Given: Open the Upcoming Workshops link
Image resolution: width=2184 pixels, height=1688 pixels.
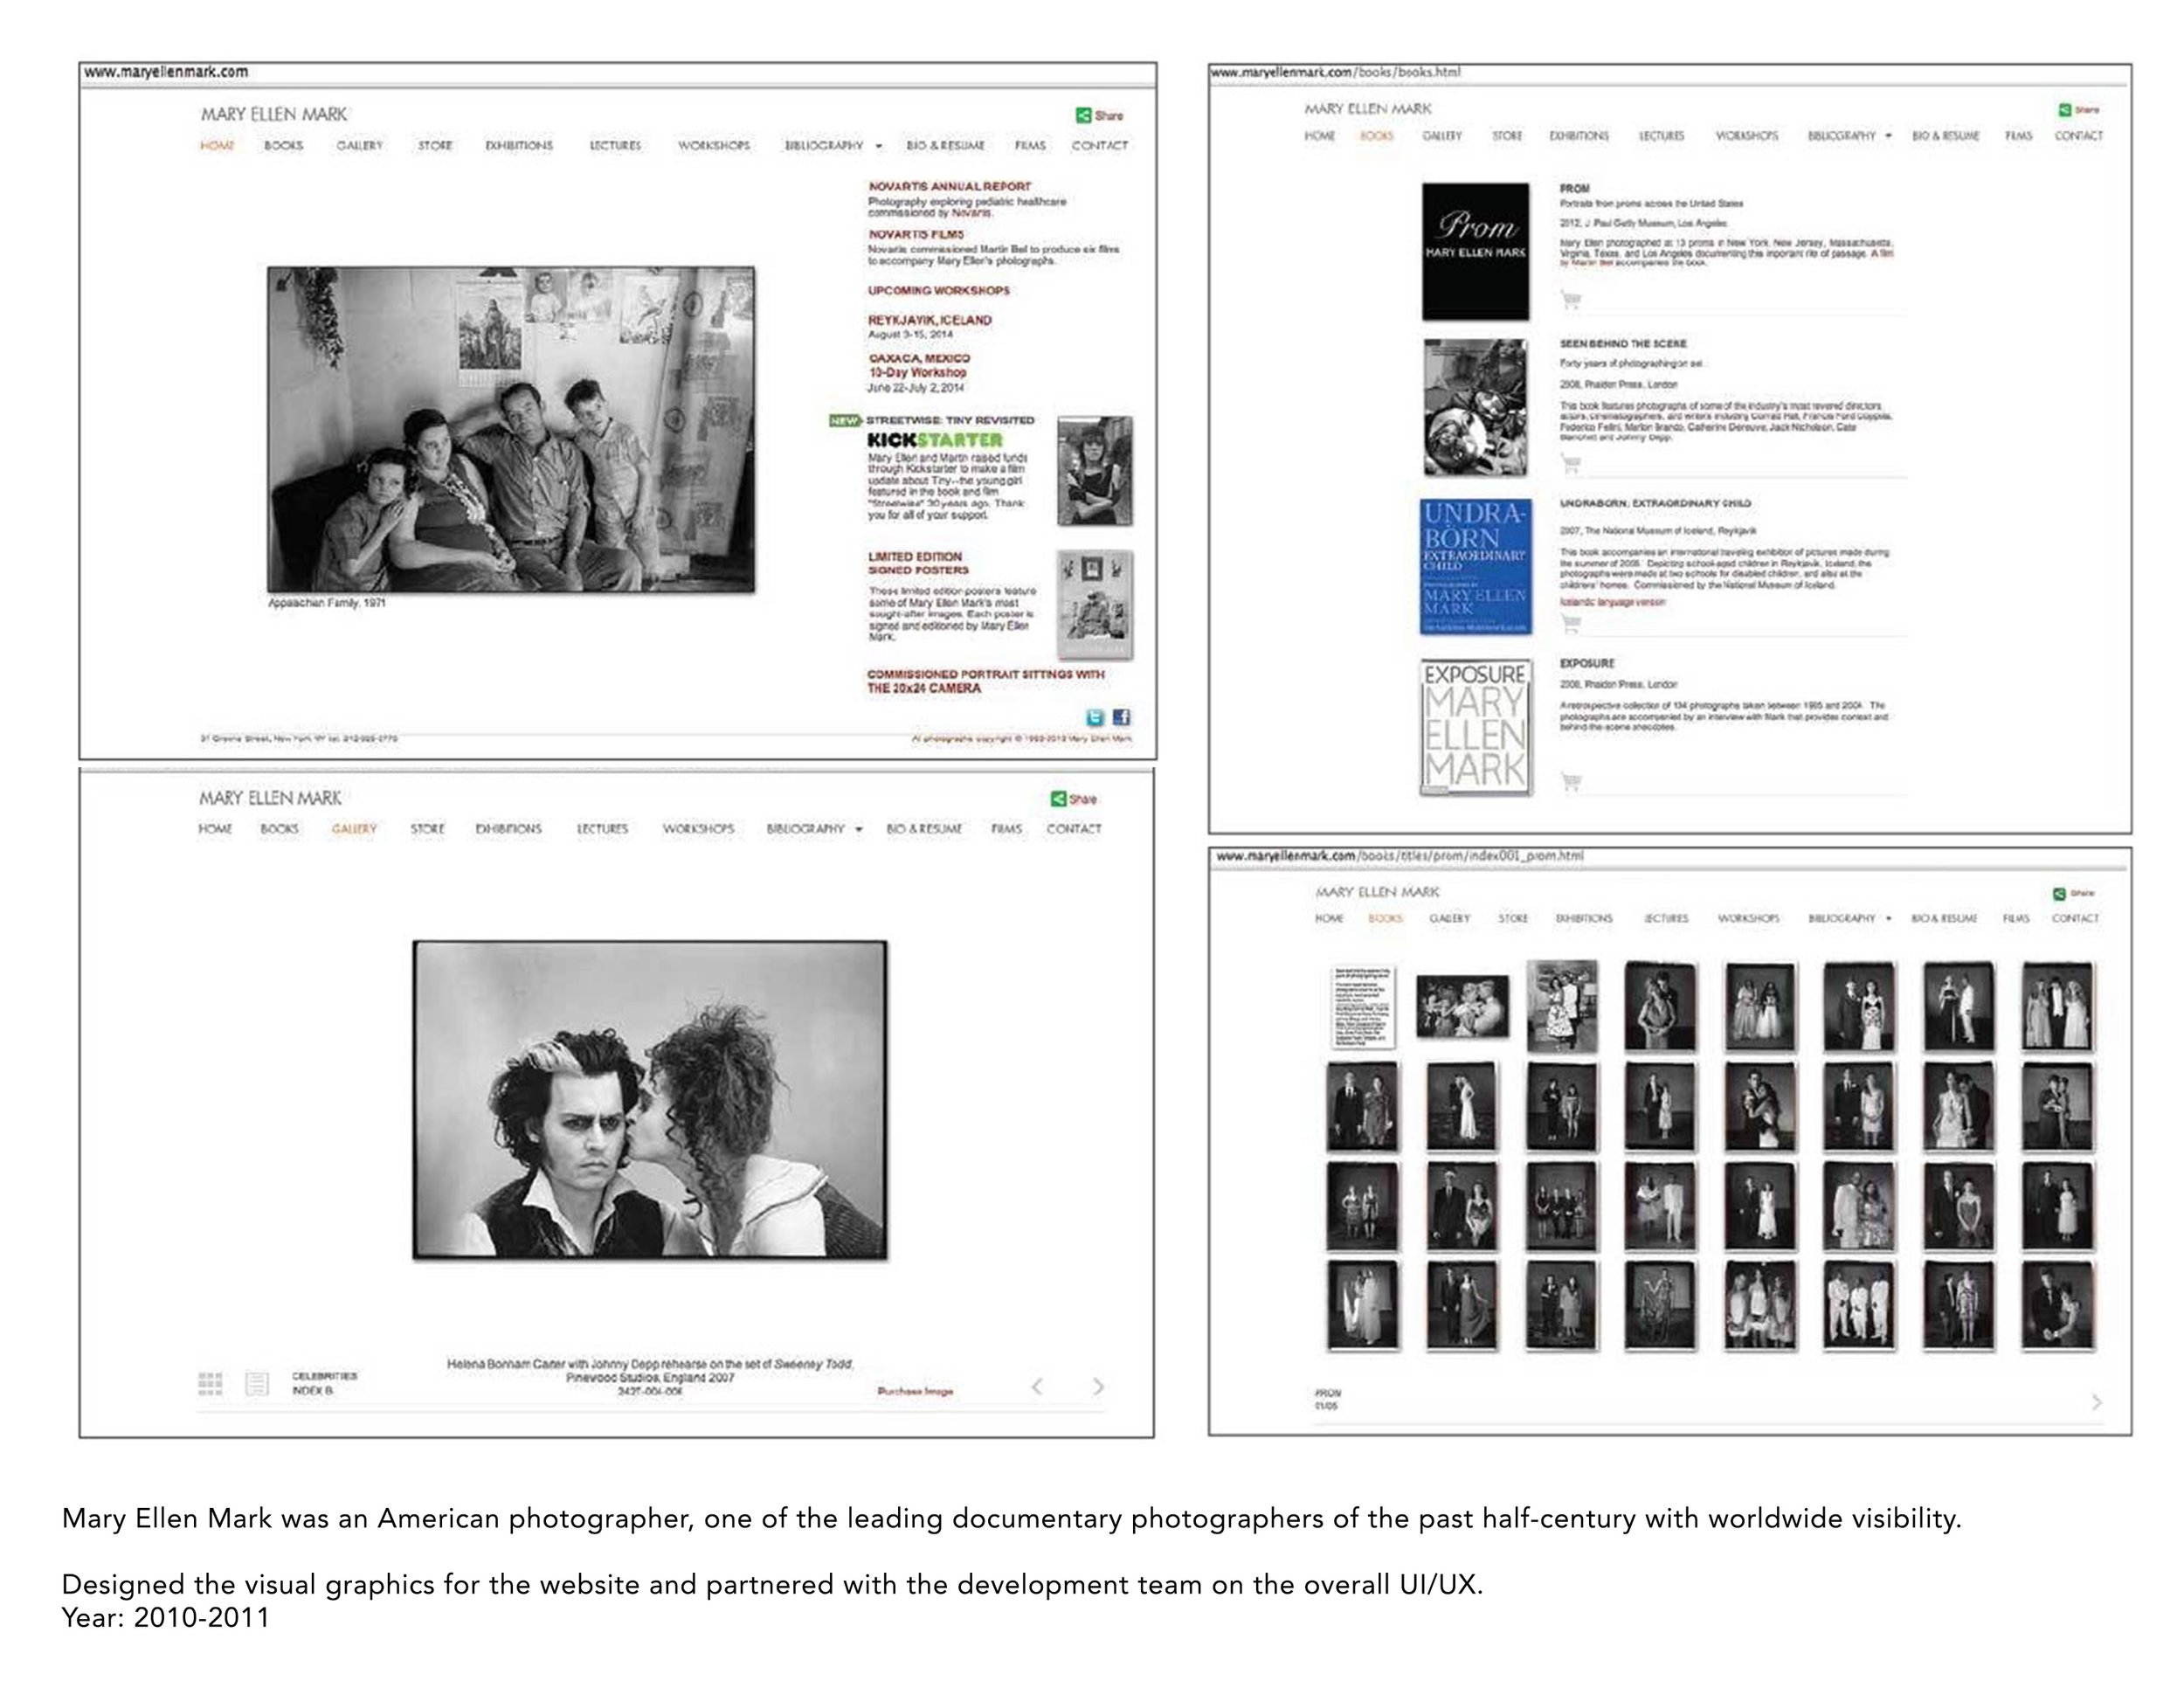Looking at the screenshot, I should tap(939, 291).
